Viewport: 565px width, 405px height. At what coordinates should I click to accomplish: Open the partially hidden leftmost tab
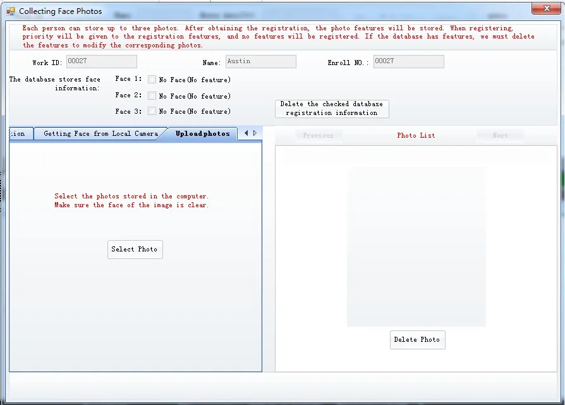[18, 134]
